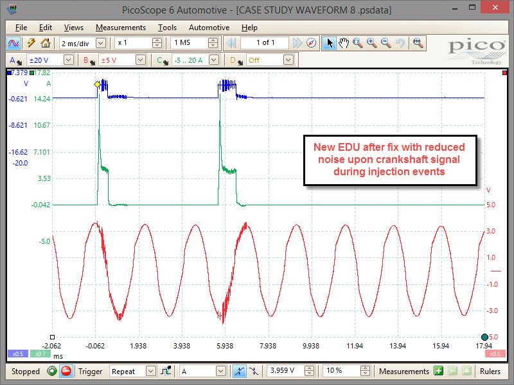Open the File menu
This screenshot has width=514, height=385.
[21, 28]
